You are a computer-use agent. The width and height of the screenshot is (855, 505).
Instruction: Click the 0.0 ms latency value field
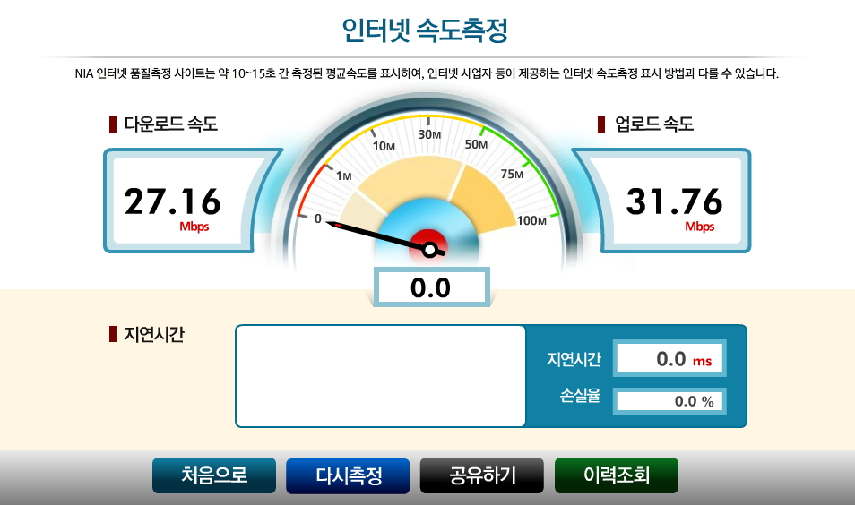(x=669, y=358)
